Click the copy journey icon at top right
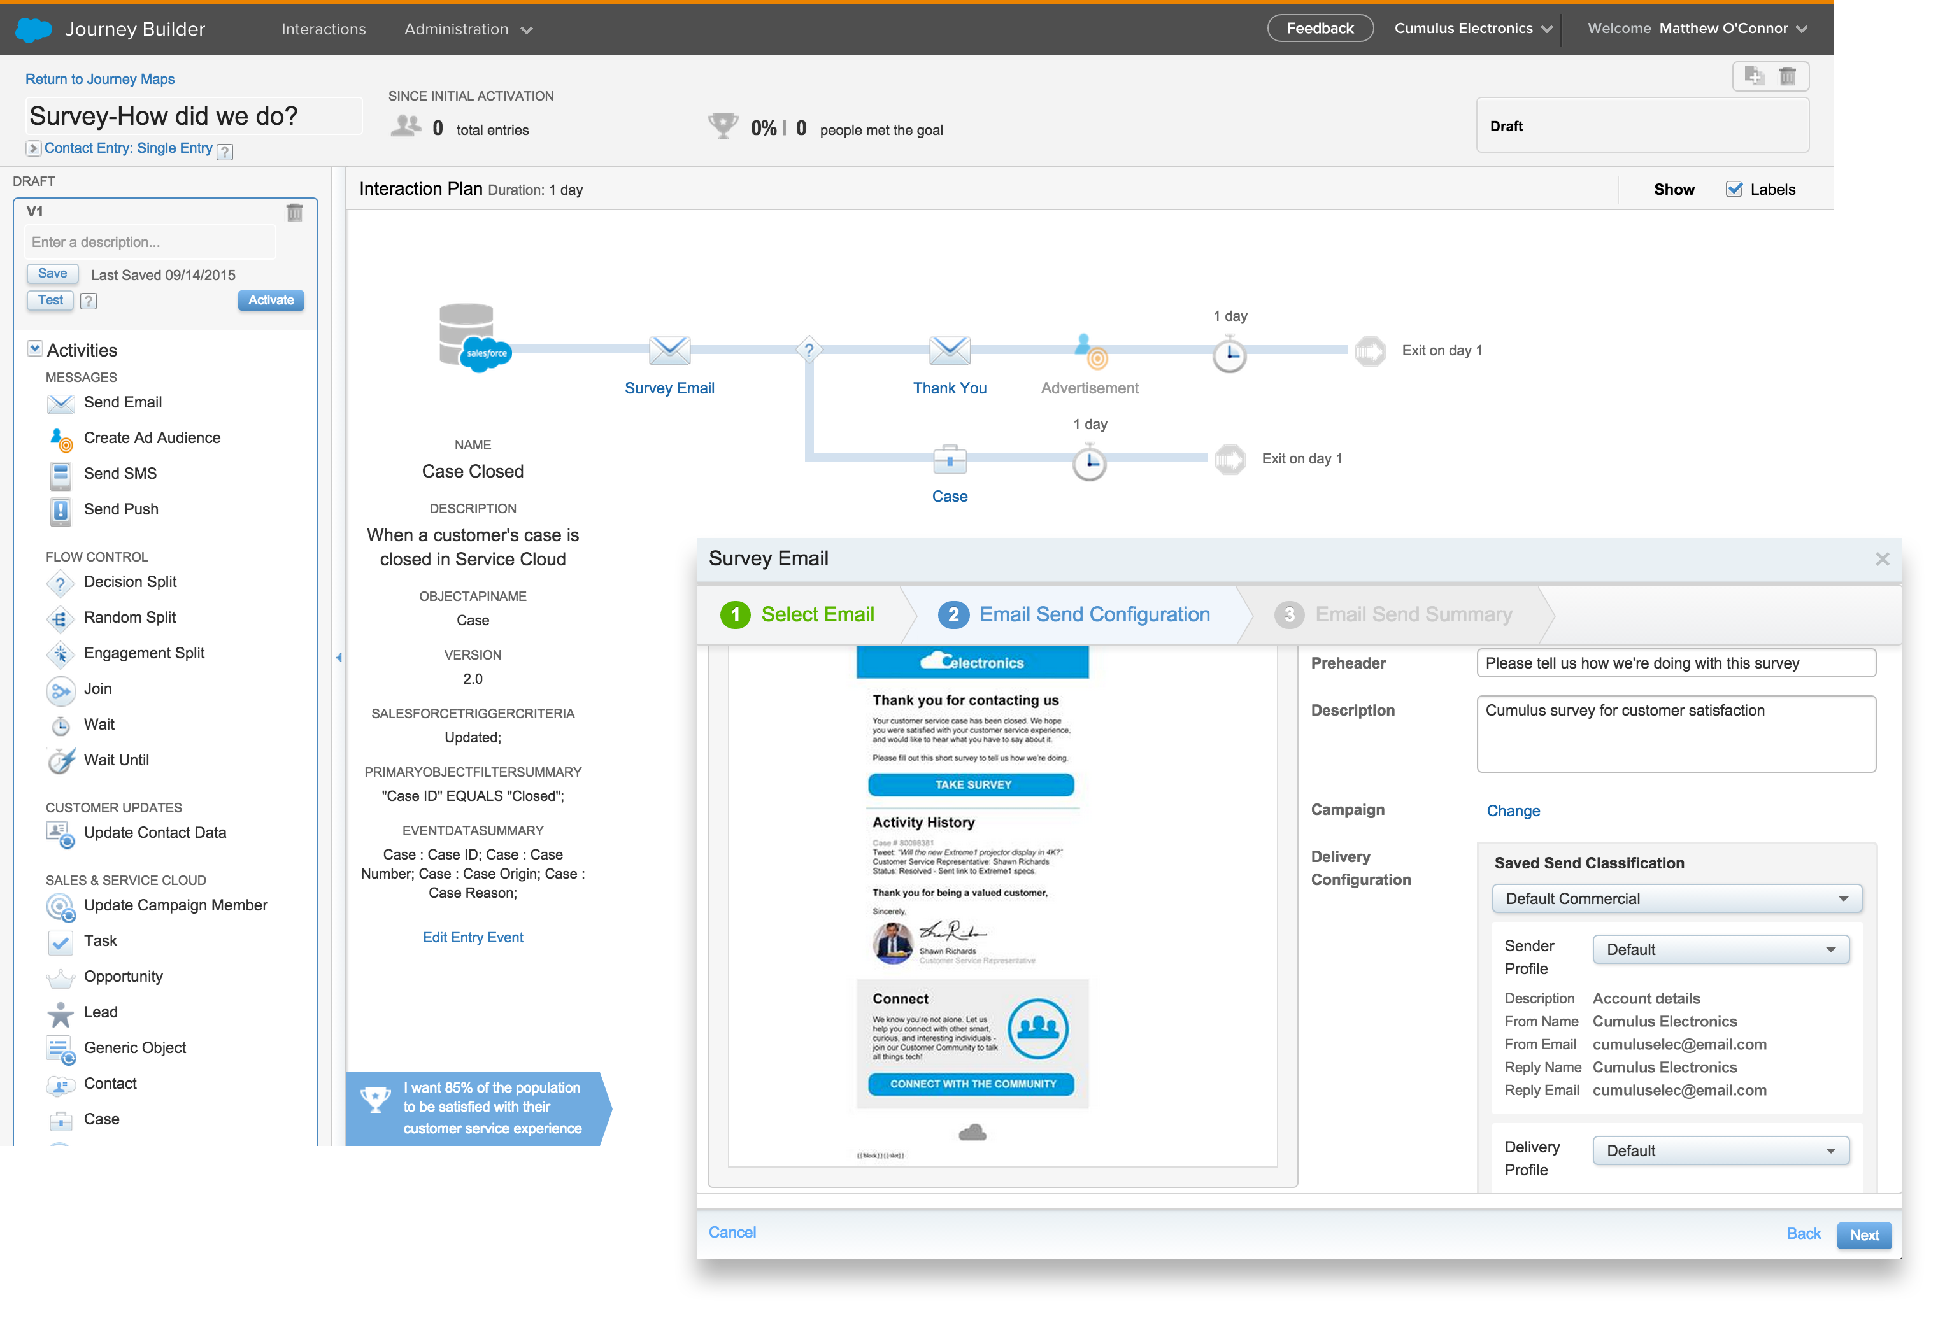The height and width of the screenshot is (1330, 1945). (x=1754, y=76)
